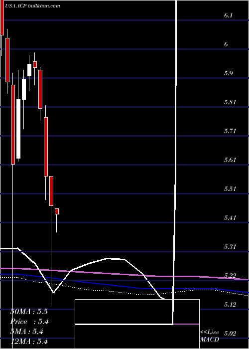
Task: Click the tall white candle between 5.61 and 5.81
Action: point(18,129)
